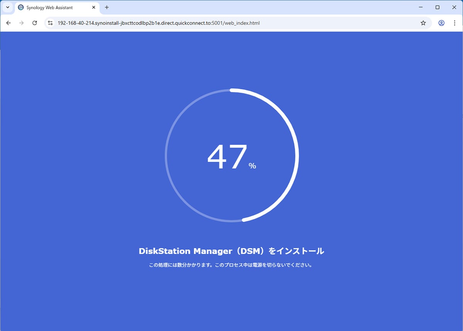This screenshot has height=331, width=463.
Task: Reload the DSM installation page
Action: [35, 23]
